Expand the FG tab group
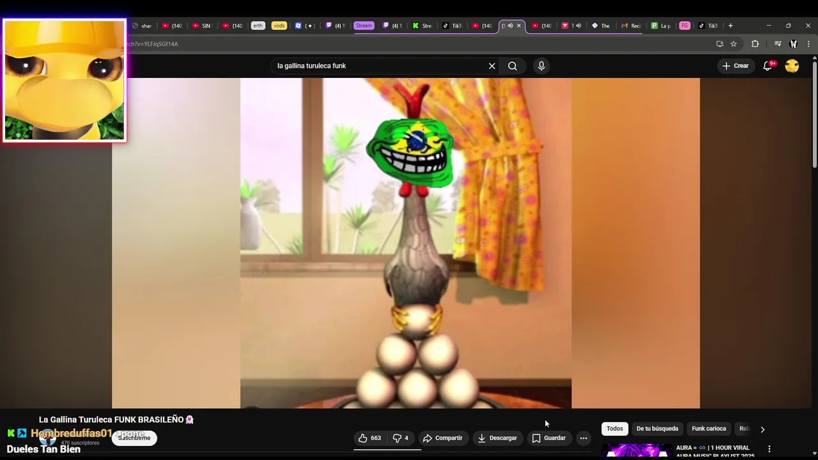The height and width of the screenshot is (460, 818). (x=684, y=26)
